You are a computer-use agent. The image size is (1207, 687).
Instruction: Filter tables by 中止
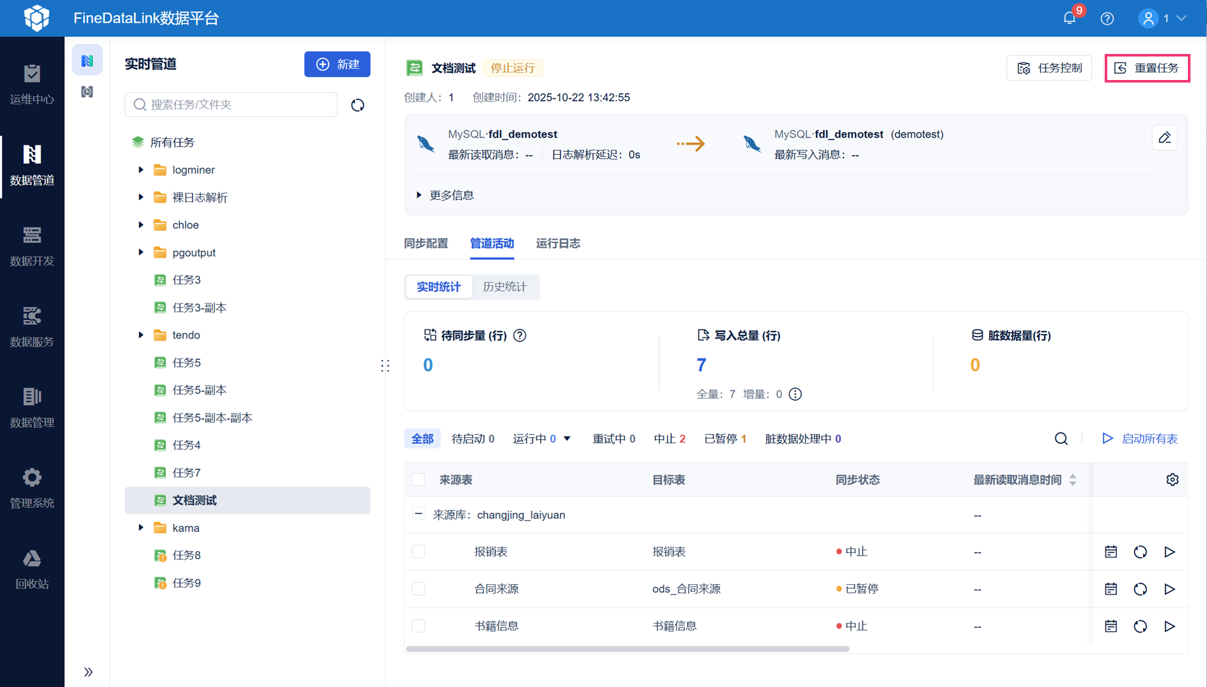(x=670, y=439)
